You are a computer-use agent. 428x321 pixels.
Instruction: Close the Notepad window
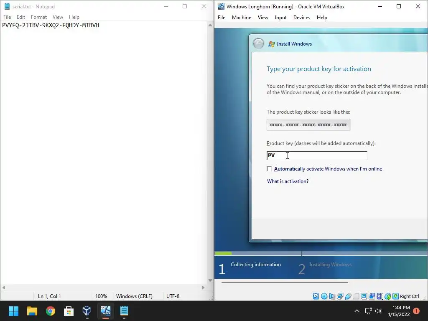click(x=204, y=7)
